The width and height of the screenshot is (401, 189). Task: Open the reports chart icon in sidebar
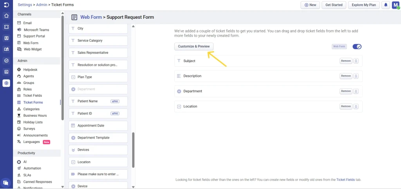point(6,72)
